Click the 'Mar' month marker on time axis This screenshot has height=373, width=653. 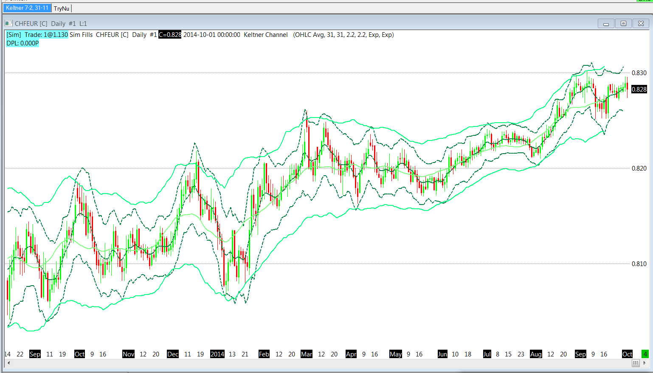pyautogui.click(x=307, y=354)
